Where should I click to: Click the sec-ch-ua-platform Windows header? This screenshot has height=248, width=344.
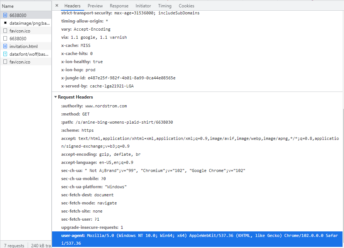(94, 187)
